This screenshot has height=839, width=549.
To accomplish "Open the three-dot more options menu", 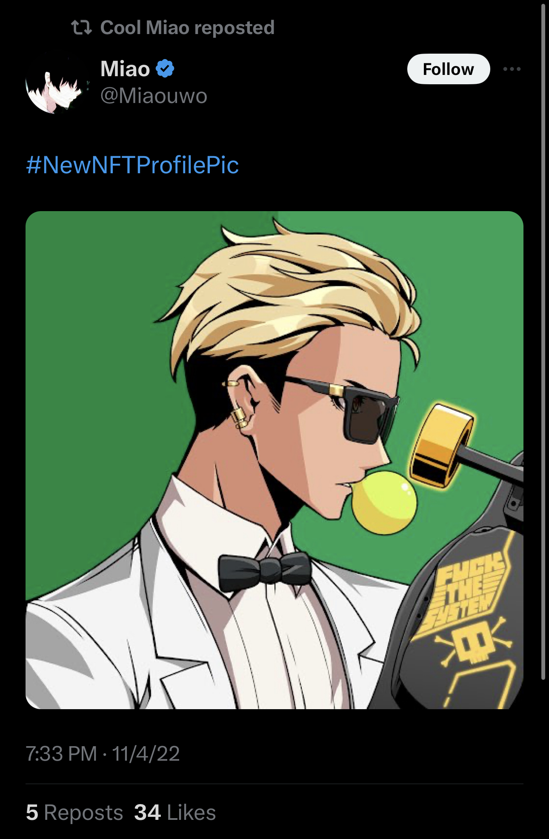I will point(512,69).
